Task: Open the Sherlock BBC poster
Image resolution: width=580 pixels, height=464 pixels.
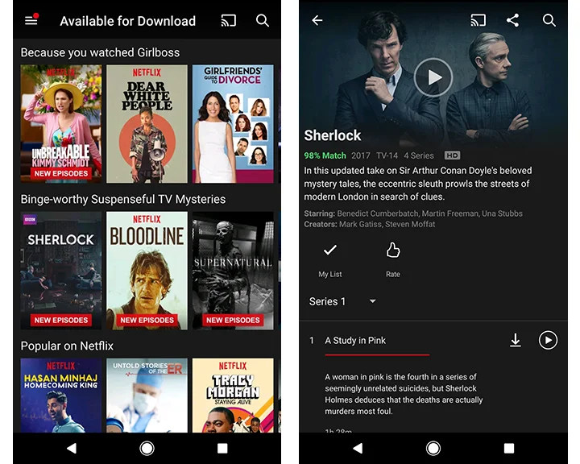Action: [61, 271]
